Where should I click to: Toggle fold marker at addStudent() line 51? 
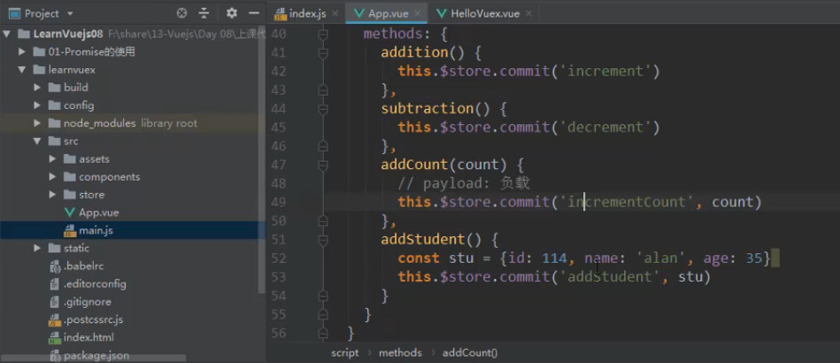coord(322,240)
